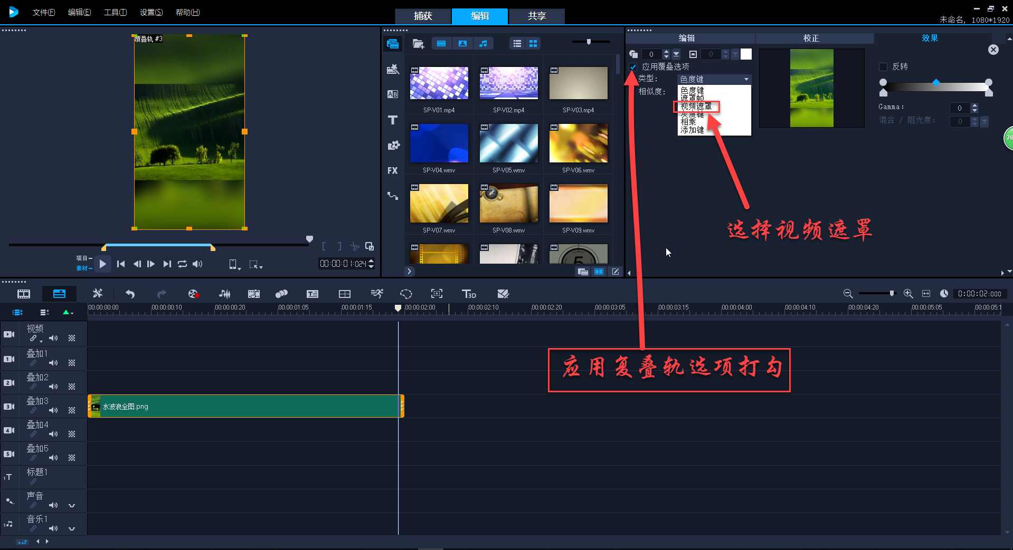Open the record/capture option

tap(193, 294)
